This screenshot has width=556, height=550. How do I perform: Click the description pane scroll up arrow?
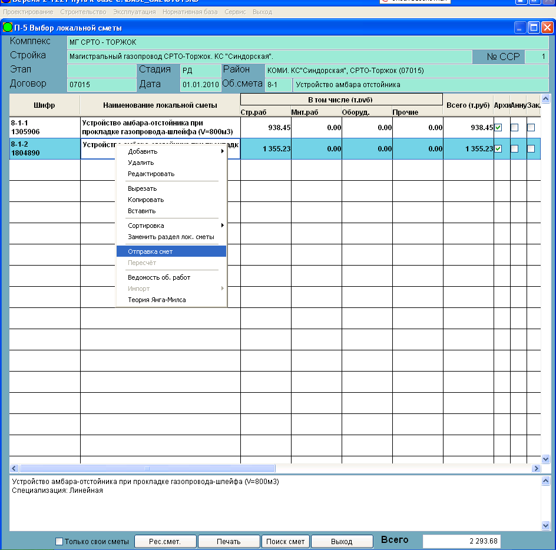(546, 481)
